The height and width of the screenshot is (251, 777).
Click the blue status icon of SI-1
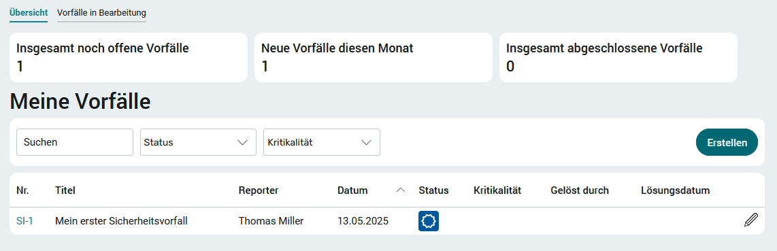429,221
